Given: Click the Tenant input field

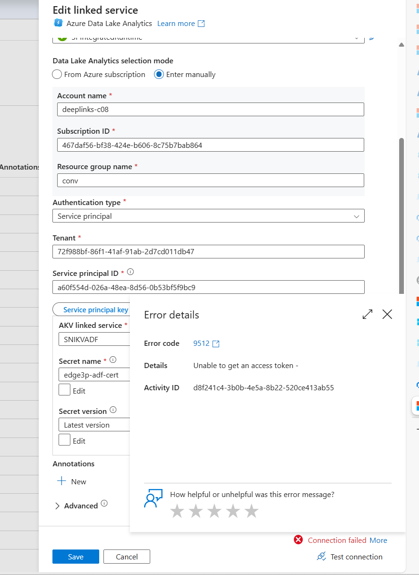Looking at the screenshot, I should 208,251.
